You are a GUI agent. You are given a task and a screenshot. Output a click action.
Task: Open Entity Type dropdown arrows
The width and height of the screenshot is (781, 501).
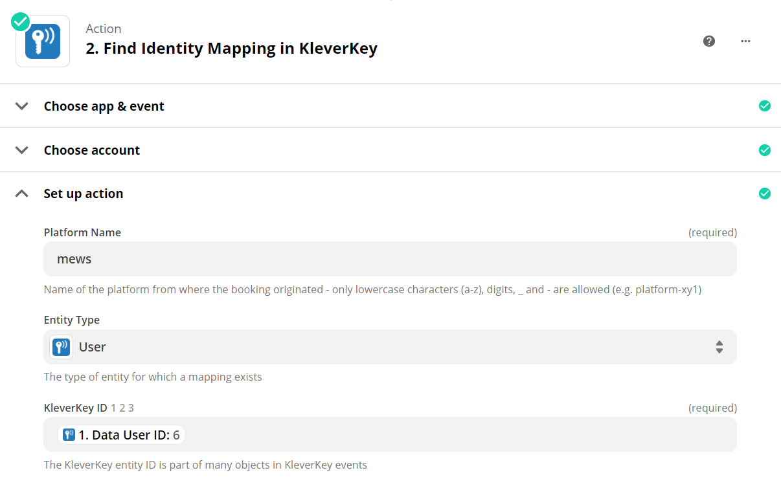click(719, 347)
